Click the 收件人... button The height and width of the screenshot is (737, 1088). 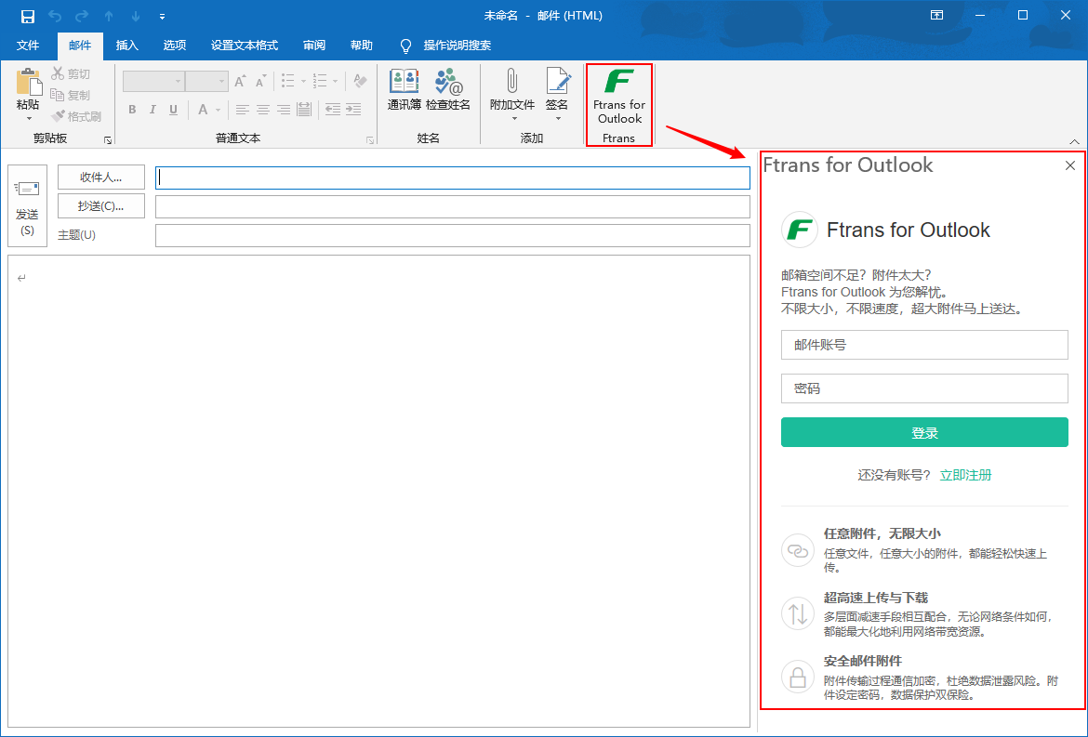click(x=101, y=177)
